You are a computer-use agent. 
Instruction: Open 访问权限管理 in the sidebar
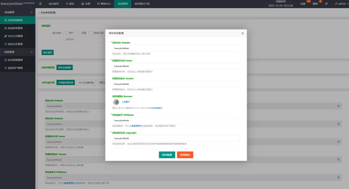(x=15, y=60)
